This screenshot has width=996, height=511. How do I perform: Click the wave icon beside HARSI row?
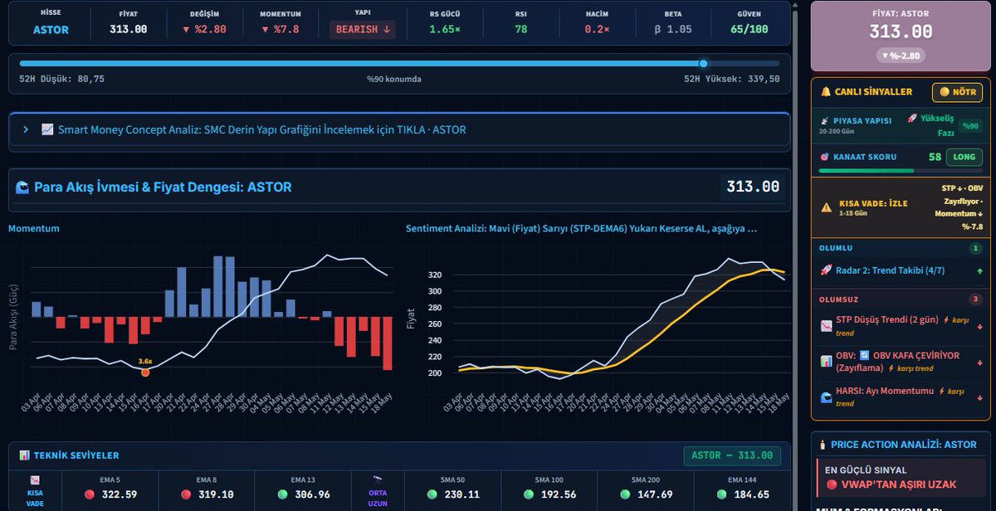click(x=826, y=397)
